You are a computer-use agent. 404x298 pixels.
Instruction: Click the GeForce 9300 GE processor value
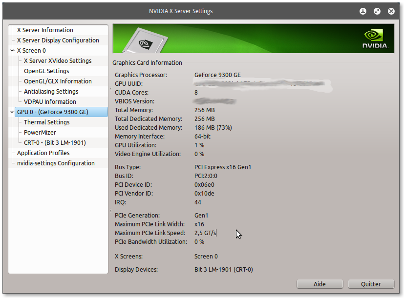pos(217,75)
